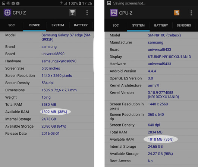This screenshot has width=198, height=167.
Task: Select kernel architecture 'armv7l'
Action: [x=153, y=85]
